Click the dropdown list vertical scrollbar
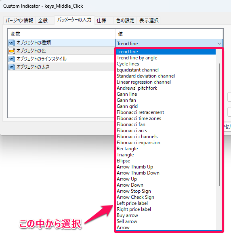 click(x=219, y=125)
